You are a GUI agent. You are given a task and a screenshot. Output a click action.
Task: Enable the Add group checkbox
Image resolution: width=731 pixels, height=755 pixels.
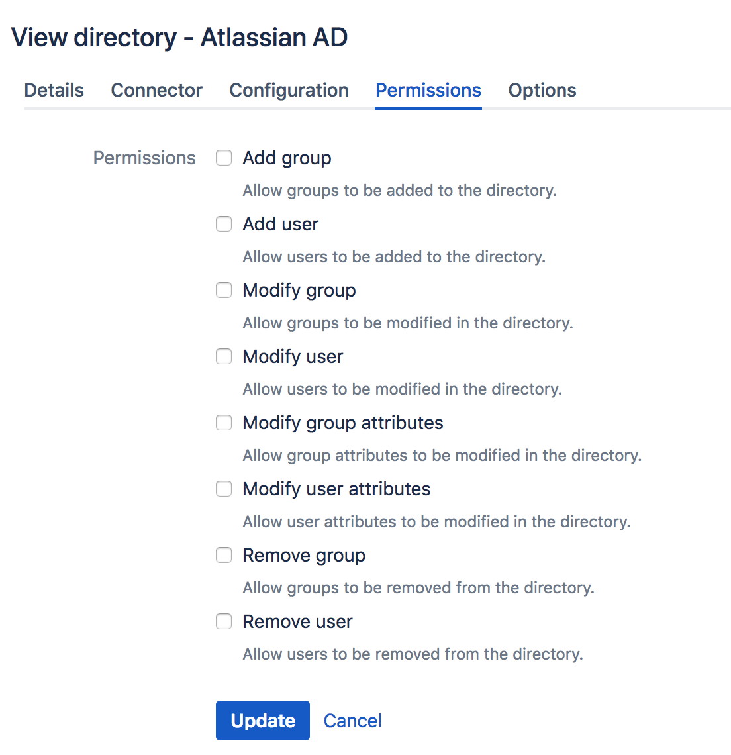click(224, 158)
